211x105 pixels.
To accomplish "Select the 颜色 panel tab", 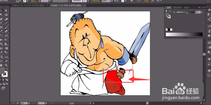I will coord(169,8).
